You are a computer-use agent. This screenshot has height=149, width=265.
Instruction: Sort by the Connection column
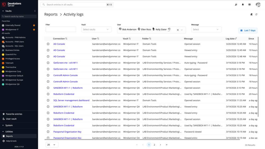tap(60, 38)
